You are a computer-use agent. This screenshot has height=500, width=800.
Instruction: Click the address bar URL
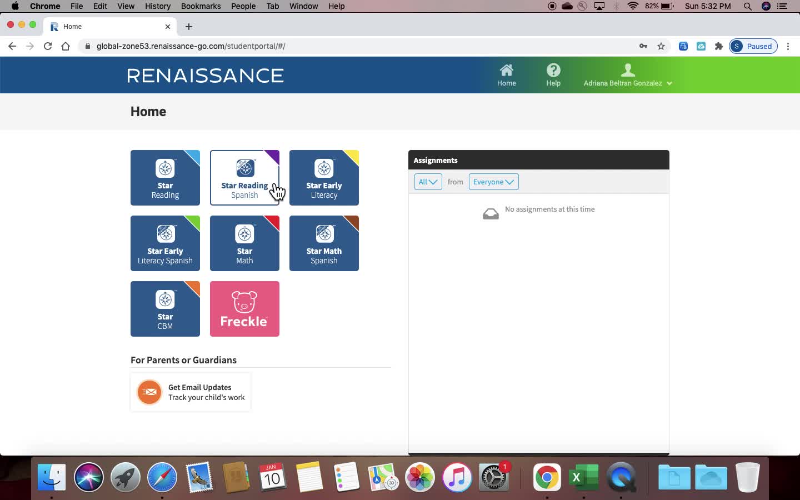(x=191, y=46)
